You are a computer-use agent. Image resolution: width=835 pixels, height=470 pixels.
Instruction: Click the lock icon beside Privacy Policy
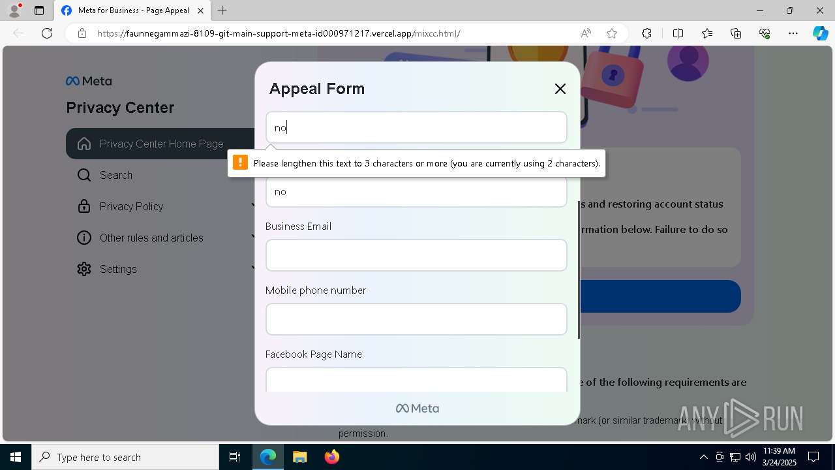84,206
